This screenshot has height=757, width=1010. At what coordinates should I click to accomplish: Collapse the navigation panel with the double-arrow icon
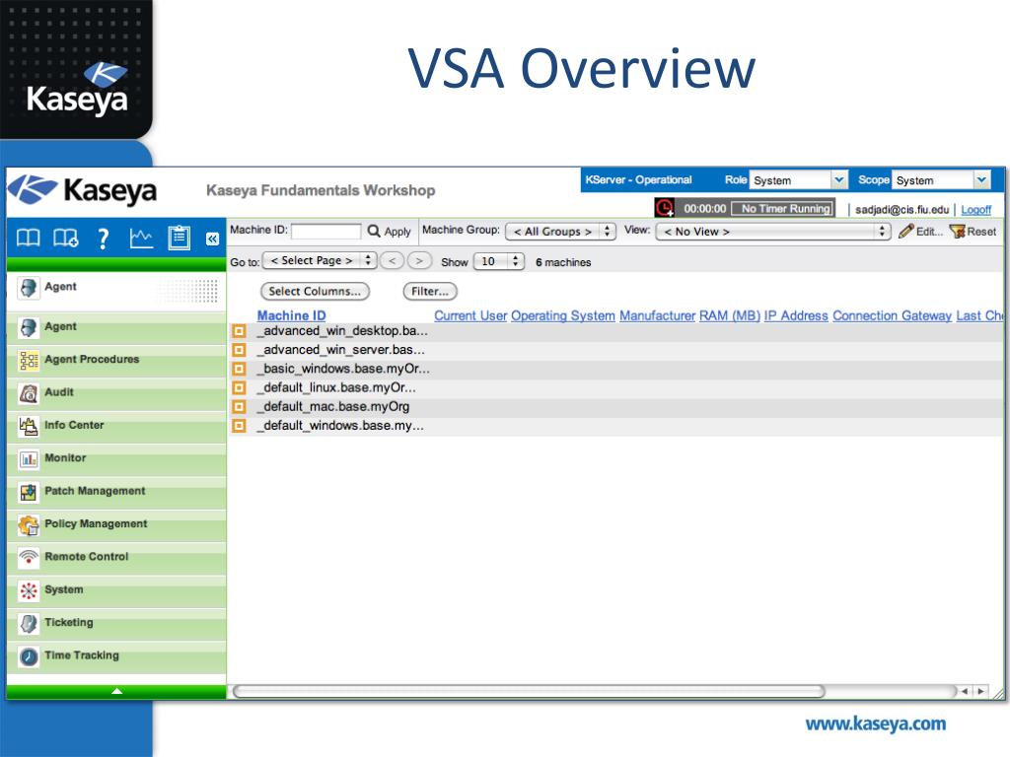(x=212, y=239)
